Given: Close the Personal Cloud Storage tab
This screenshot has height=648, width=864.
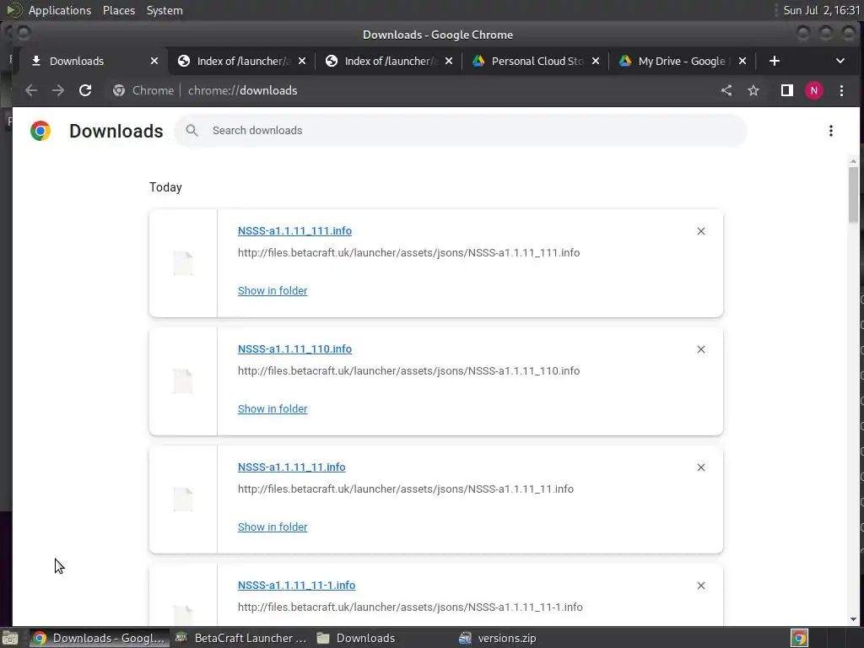Looking at the screenshot, I should tap(596, 61).
